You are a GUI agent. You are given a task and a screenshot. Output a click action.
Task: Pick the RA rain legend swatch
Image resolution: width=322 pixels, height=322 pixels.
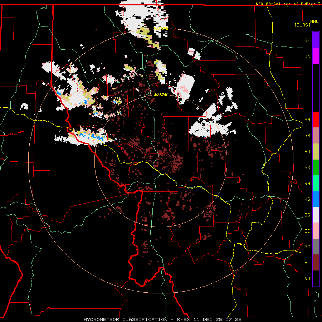316,183
